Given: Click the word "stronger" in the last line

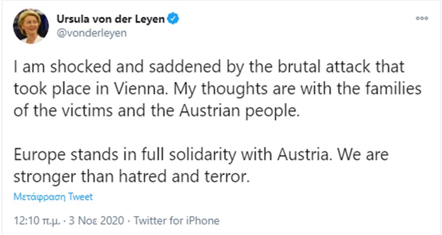Looking at the screenshot, I should [x=43, y=176].
